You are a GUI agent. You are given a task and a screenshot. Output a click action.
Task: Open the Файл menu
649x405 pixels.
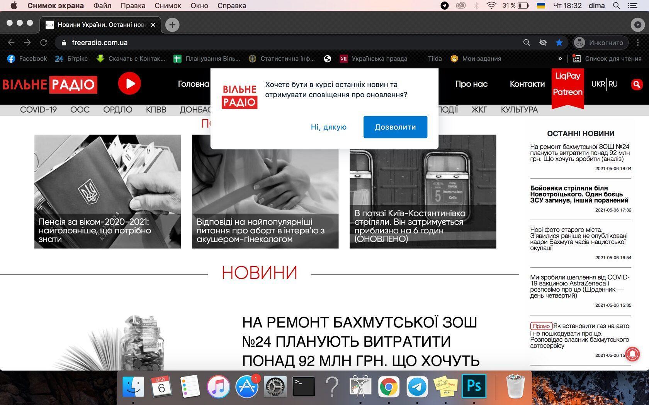point(102,5)
